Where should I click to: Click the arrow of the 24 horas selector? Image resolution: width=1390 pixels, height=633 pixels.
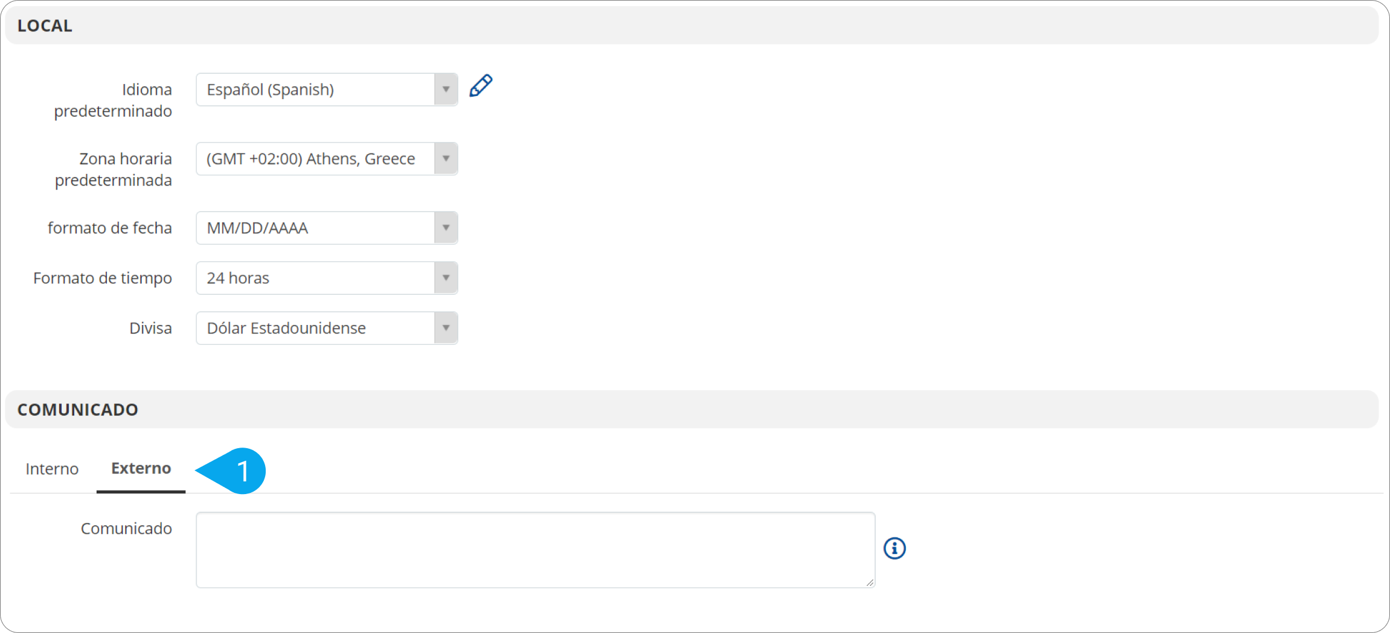point(446,278)
